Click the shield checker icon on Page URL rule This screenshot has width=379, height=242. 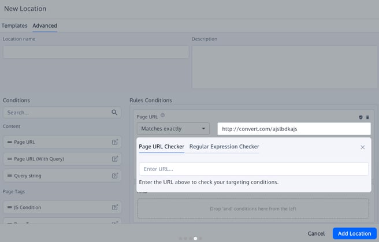click(x=361, y=117)
